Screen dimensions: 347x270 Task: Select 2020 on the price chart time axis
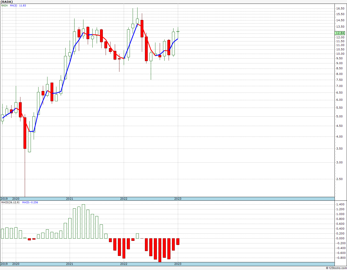(16, 199)
